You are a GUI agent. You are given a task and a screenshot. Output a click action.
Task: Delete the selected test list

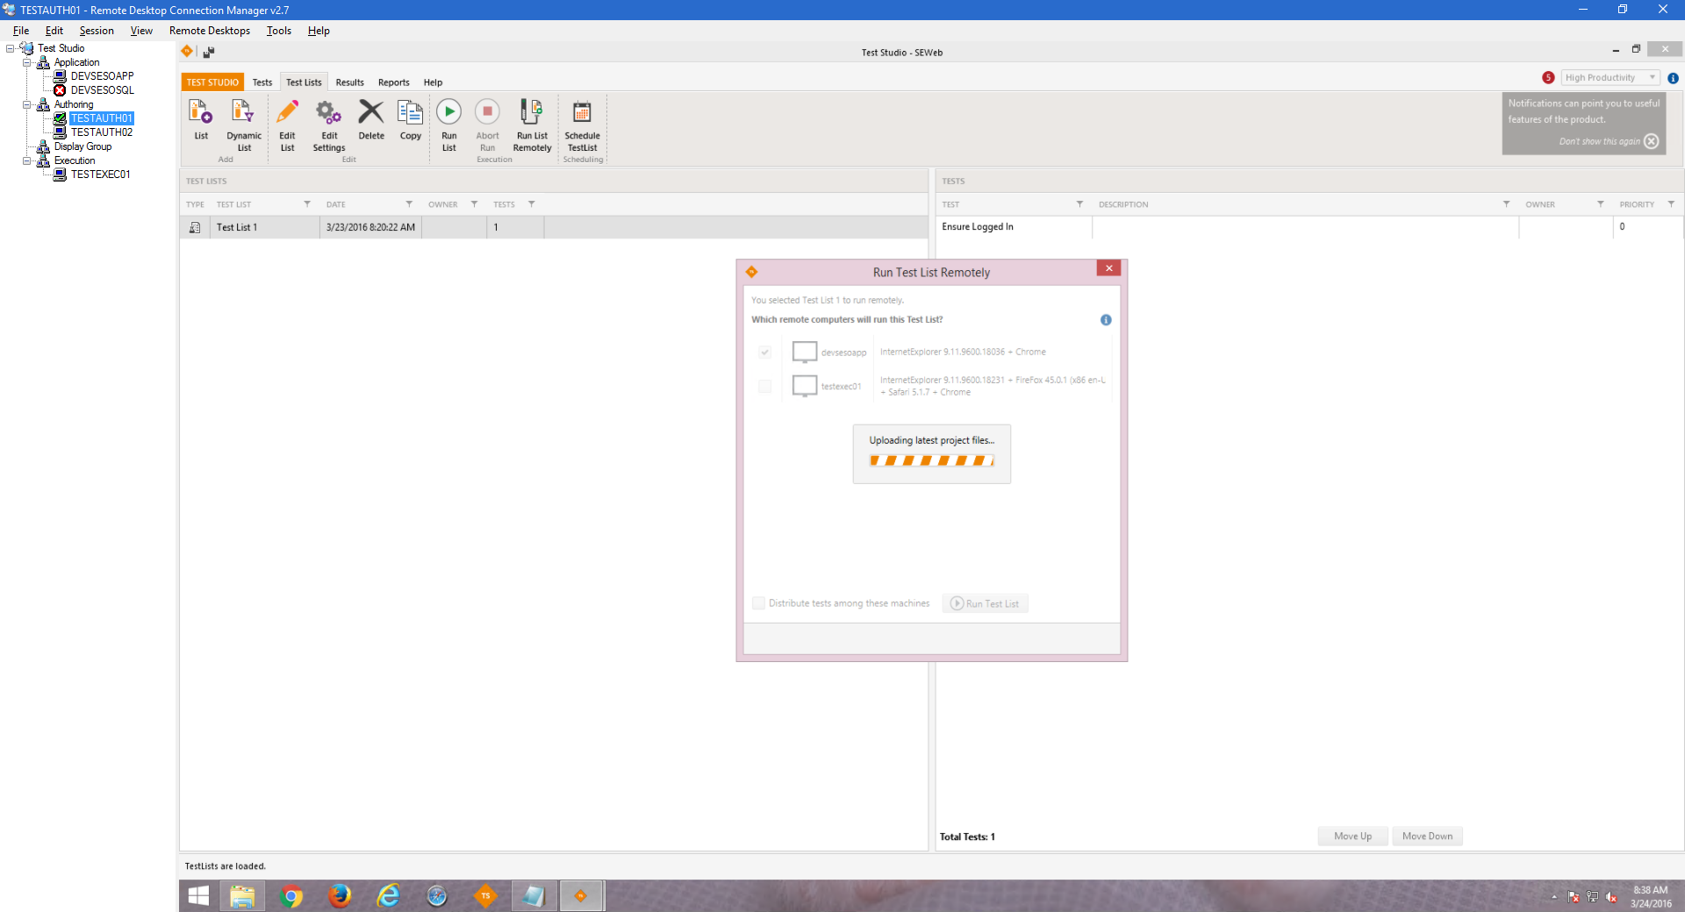coord(371,112)
